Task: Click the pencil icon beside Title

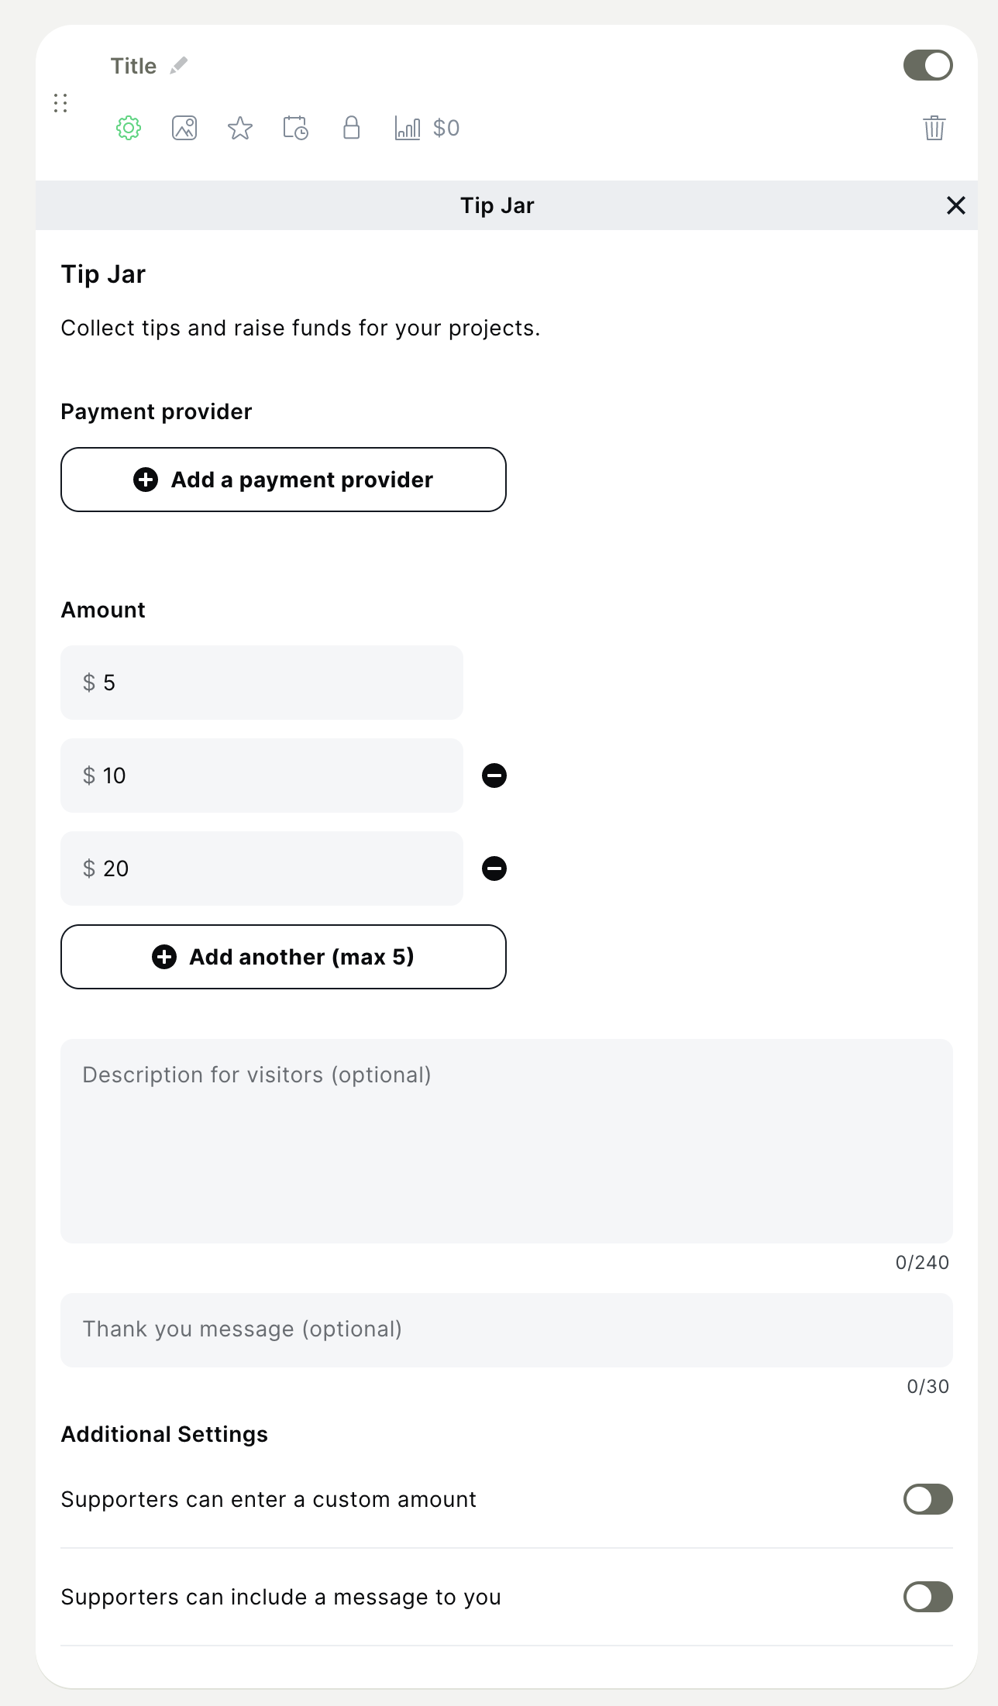Action: click(x=179, y=66)
